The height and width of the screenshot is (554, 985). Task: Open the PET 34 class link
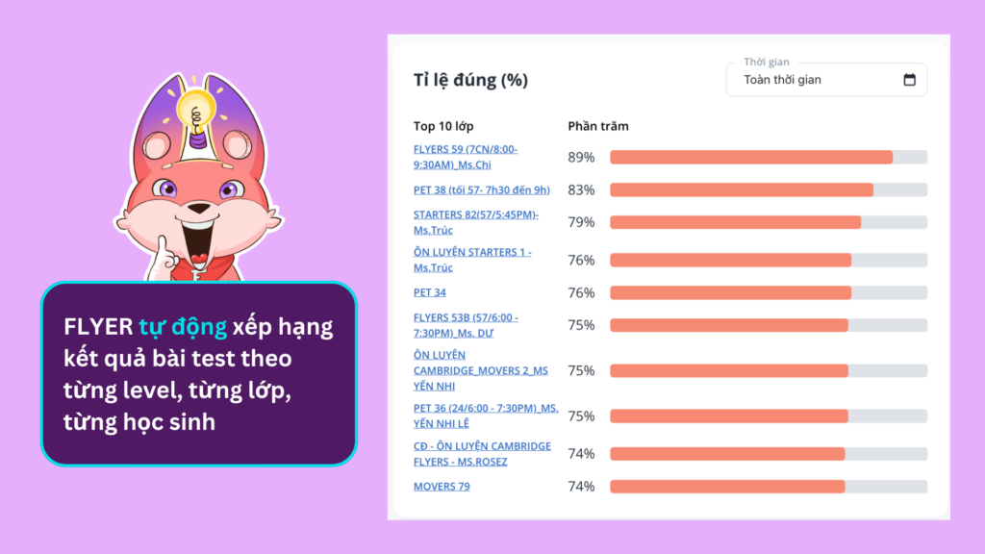(430, 292)
